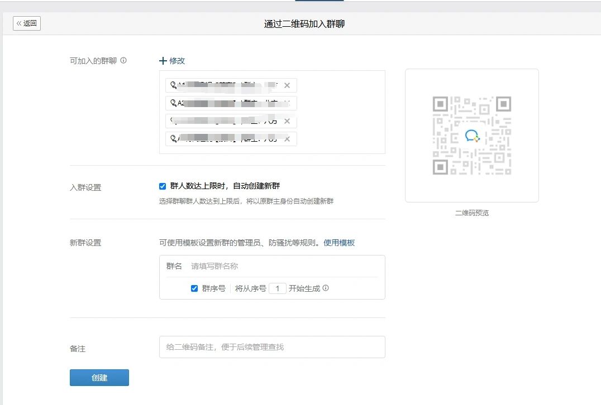This screenshot has height=405, width=601.
Task: Open info icon beside 可加入的群聊
Action: (123, 60)
